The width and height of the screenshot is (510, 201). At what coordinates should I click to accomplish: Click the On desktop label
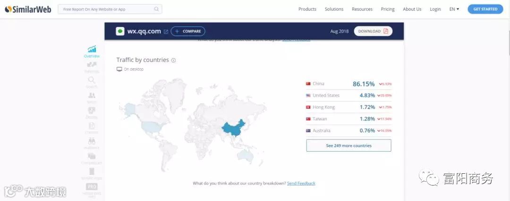(x=134, y=69)
